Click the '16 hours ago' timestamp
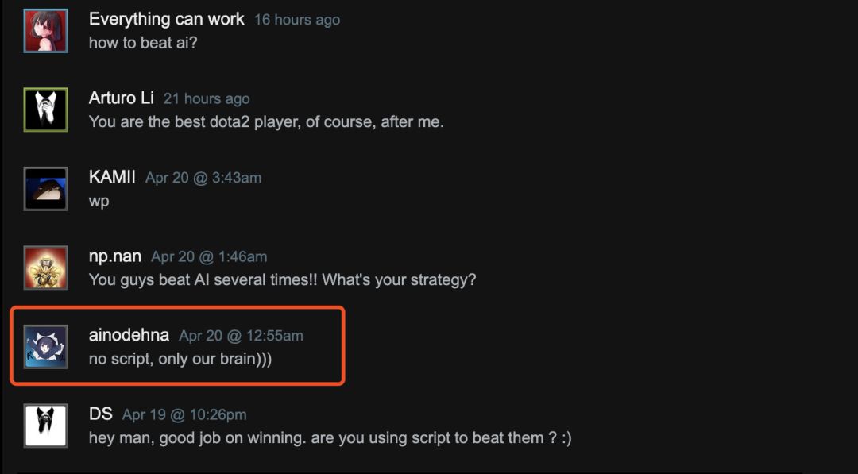Viewport: 858px width, 474px height. (x=297, y=20)
